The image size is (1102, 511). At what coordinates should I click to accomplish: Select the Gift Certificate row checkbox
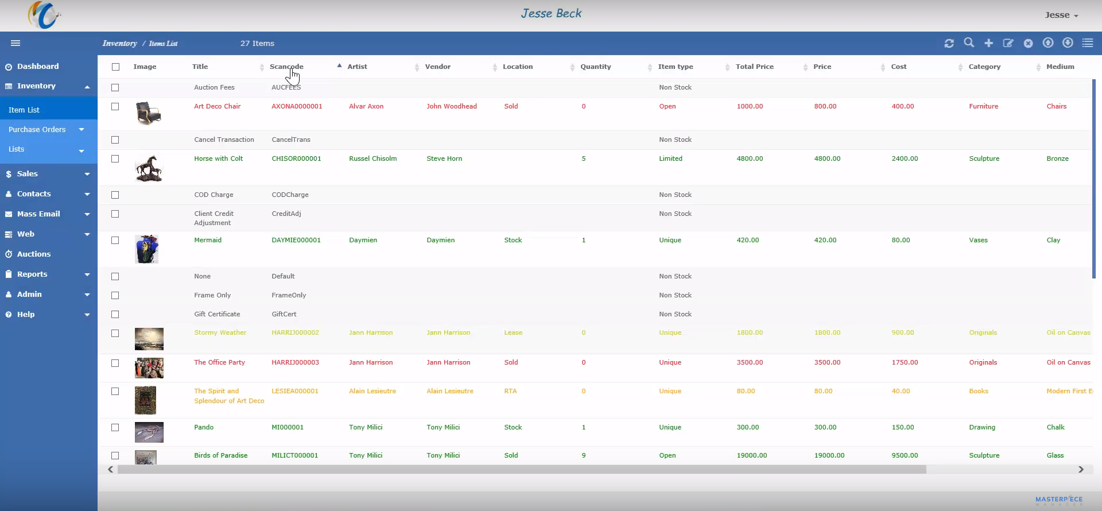tap(115, 315)
